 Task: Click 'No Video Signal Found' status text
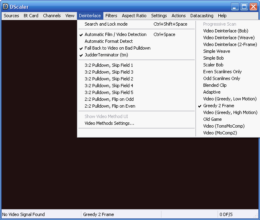[23, 214]
